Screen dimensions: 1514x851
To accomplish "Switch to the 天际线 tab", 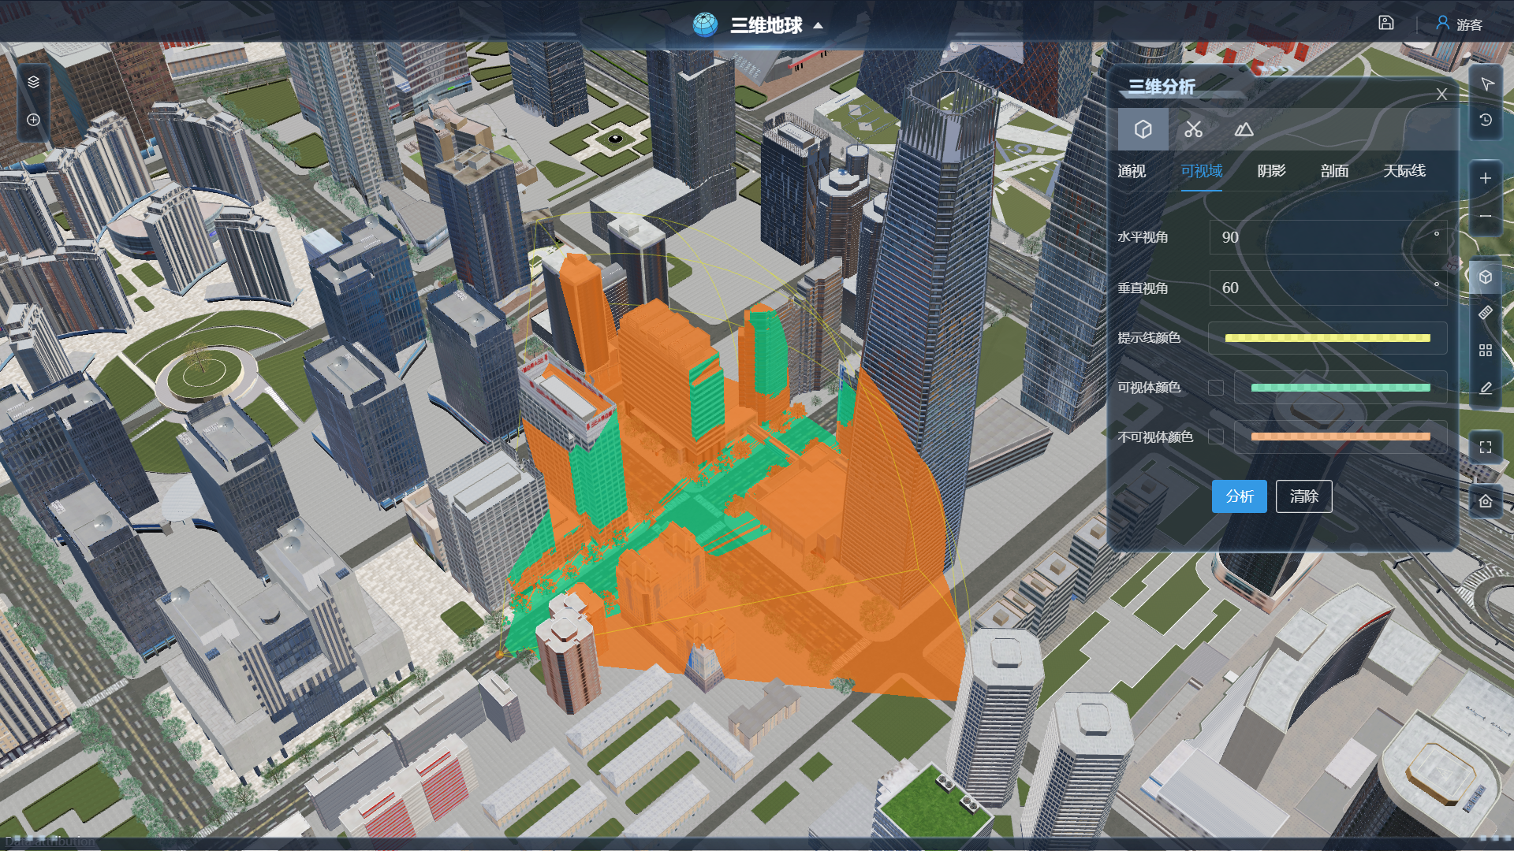I will [x=1404, y=171].
